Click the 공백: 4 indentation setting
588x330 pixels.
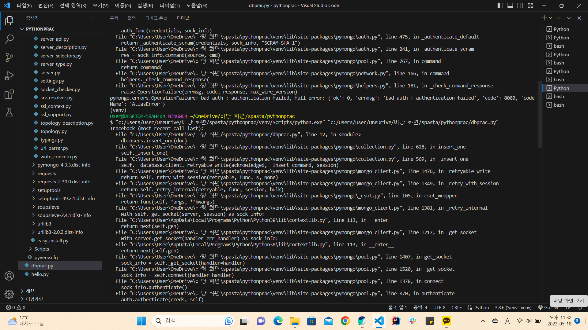(420, 307)
